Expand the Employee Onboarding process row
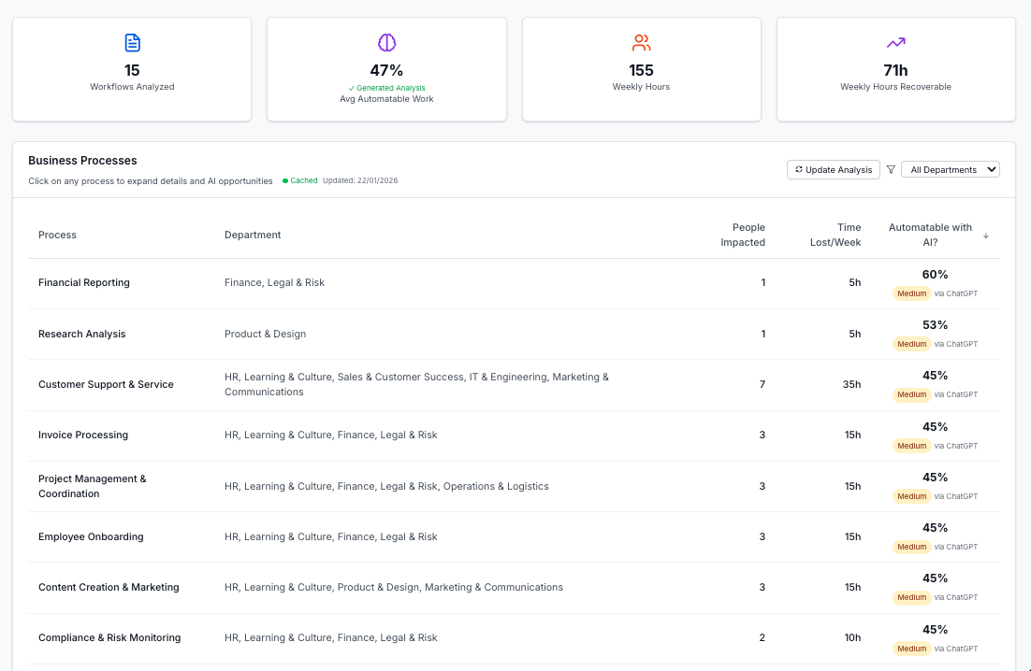The height and width of the screenshot is (671, 1031). click(515, 536)
